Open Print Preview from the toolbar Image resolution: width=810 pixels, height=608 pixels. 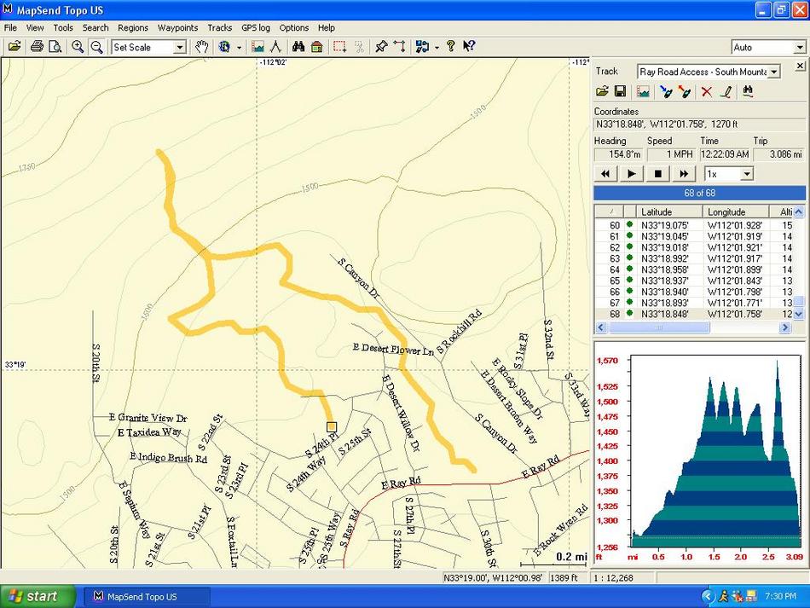point(55,47)
